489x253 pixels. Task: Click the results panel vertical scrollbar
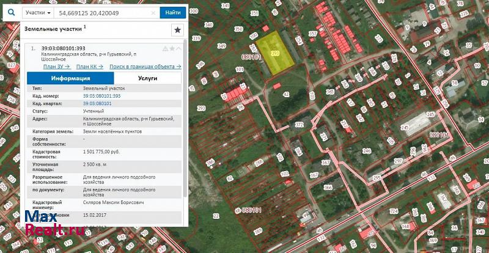click(x=186, y=122)
